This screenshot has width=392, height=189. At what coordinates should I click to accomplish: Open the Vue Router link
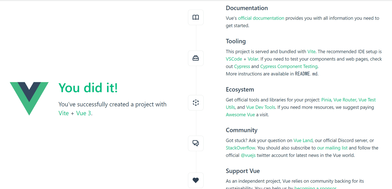click(x=345, y=100)
